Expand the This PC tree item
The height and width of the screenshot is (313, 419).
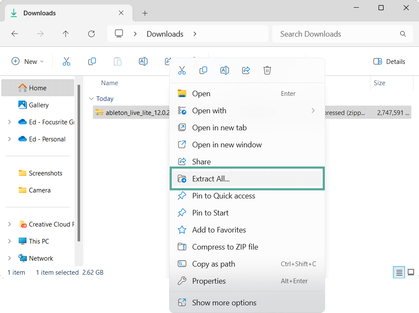pyautogui.click(x=10, y=241)
